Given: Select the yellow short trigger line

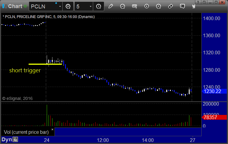Looking at the screenshot, I should 45,64.
